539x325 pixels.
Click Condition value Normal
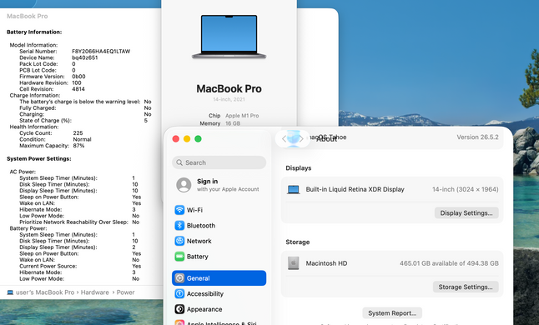pyautogui.click(x=82, y=139)
